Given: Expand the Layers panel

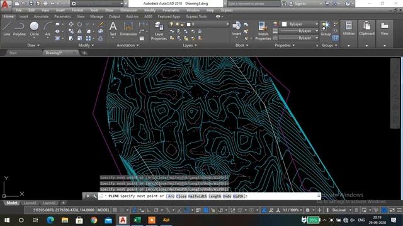Looking at the screenshot, I should [x=190, y=45].
